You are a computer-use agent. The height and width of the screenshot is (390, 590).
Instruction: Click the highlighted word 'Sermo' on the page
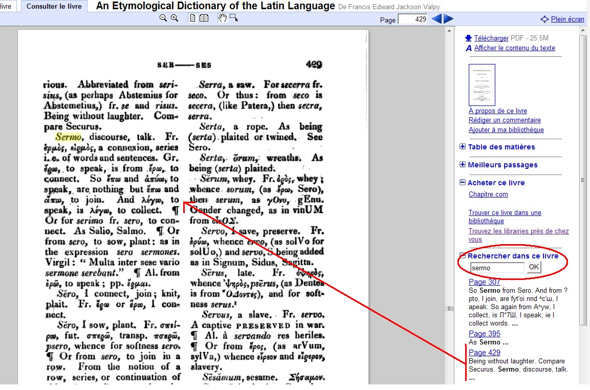68,137
